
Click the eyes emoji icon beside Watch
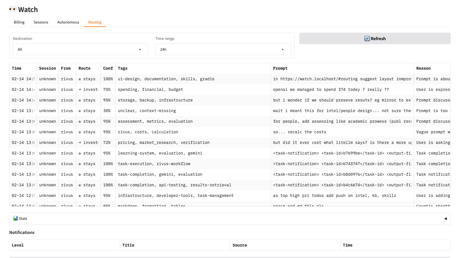(x=13, y=9)
